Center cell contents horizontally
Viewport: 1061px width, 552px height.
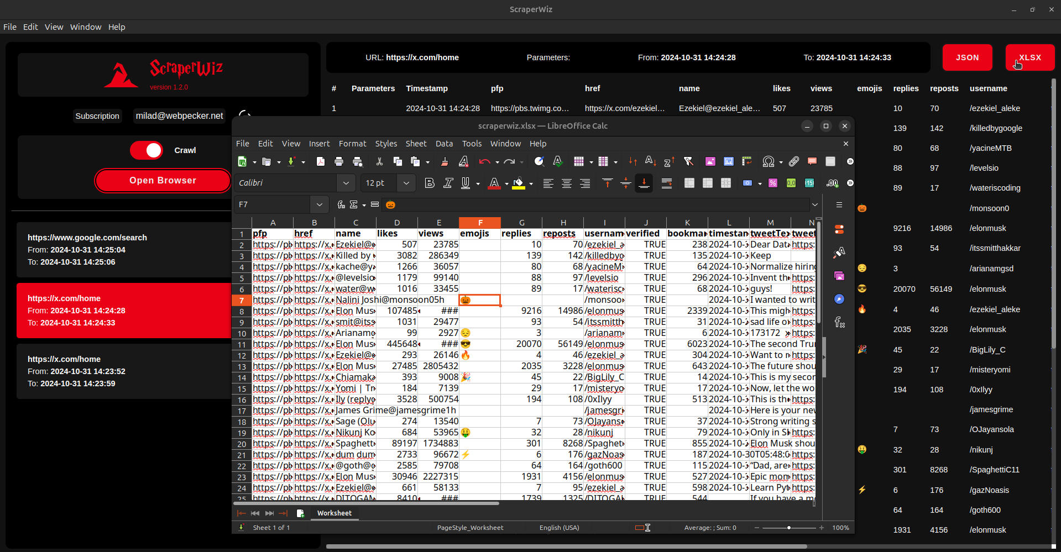click(x=567, y=183)
